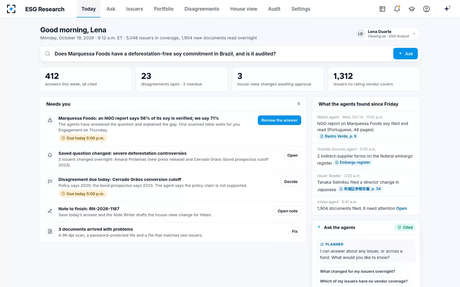The height and width of the screenshot is (287, 460).
Task: Click the Open note button
Action: [x=287, y=211]
